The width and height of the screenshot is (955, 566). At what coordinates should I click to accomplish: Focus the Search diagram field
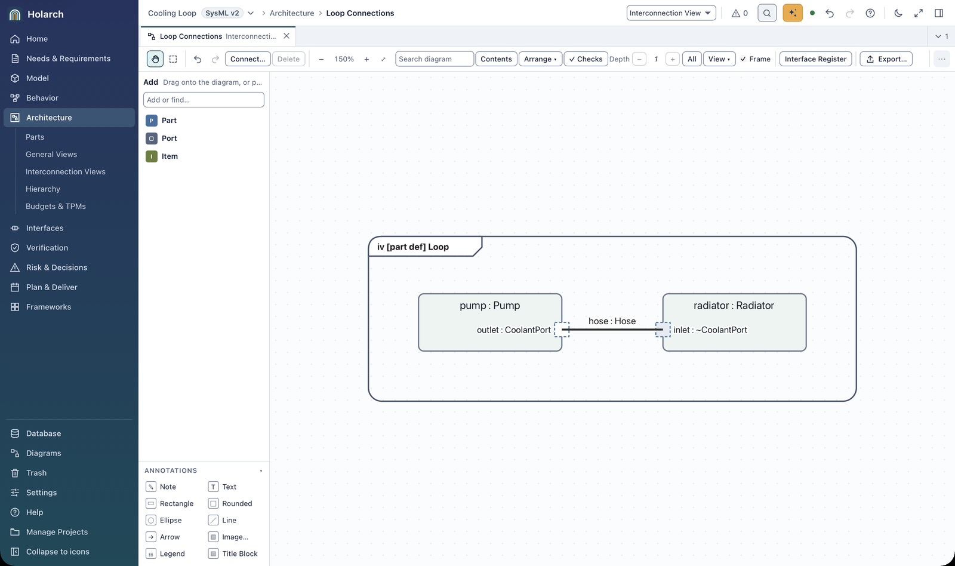click(435, 59)
